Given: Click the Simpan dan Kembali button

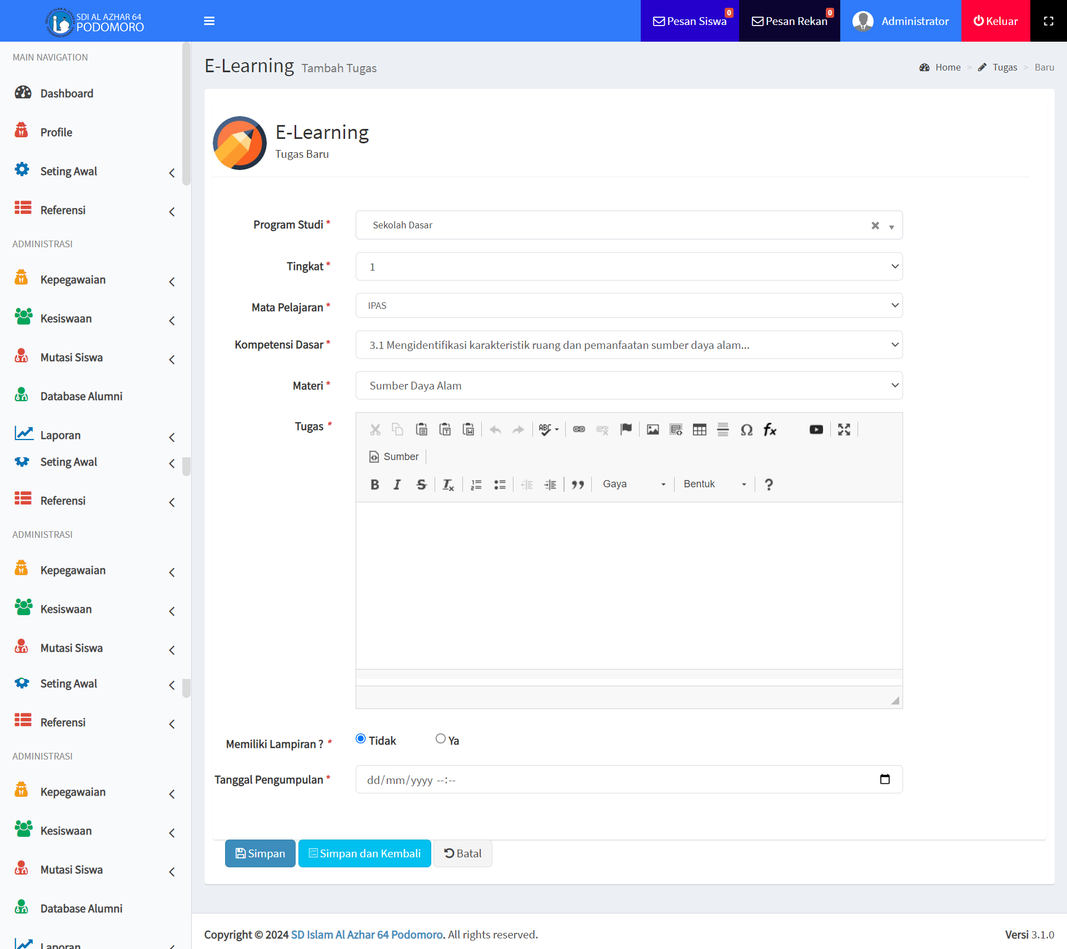Looking at the screenshot, I should (365, 853).
